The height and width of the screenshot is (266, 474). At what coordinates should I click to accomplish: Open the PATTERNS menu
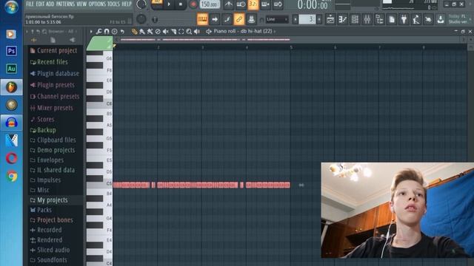pyautogui.click(x=65, y=4)
